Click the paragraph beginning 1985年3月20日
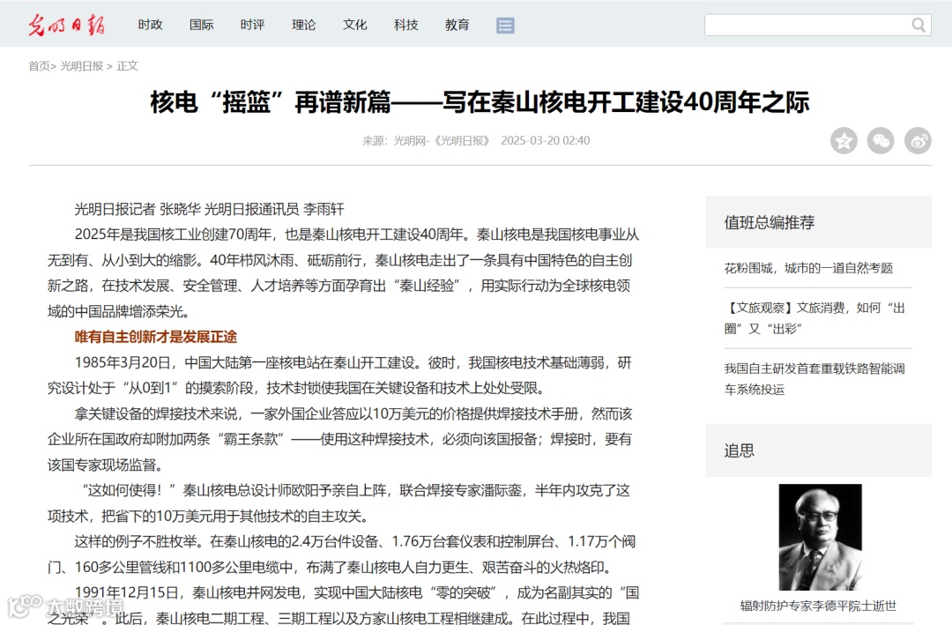Screen dimensions: 952x625 [340, 376]
